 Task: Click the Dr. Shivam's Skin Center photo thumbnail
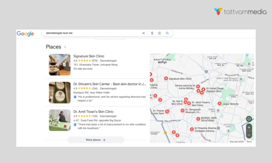tap(60, 92)
